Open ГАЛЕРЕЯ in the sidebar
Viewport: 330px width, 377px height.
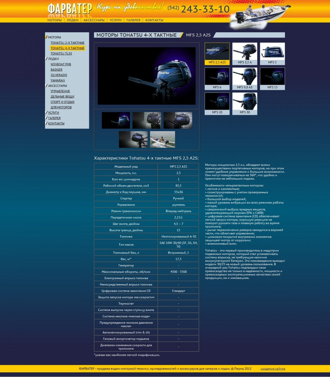[x=54, y=118]
